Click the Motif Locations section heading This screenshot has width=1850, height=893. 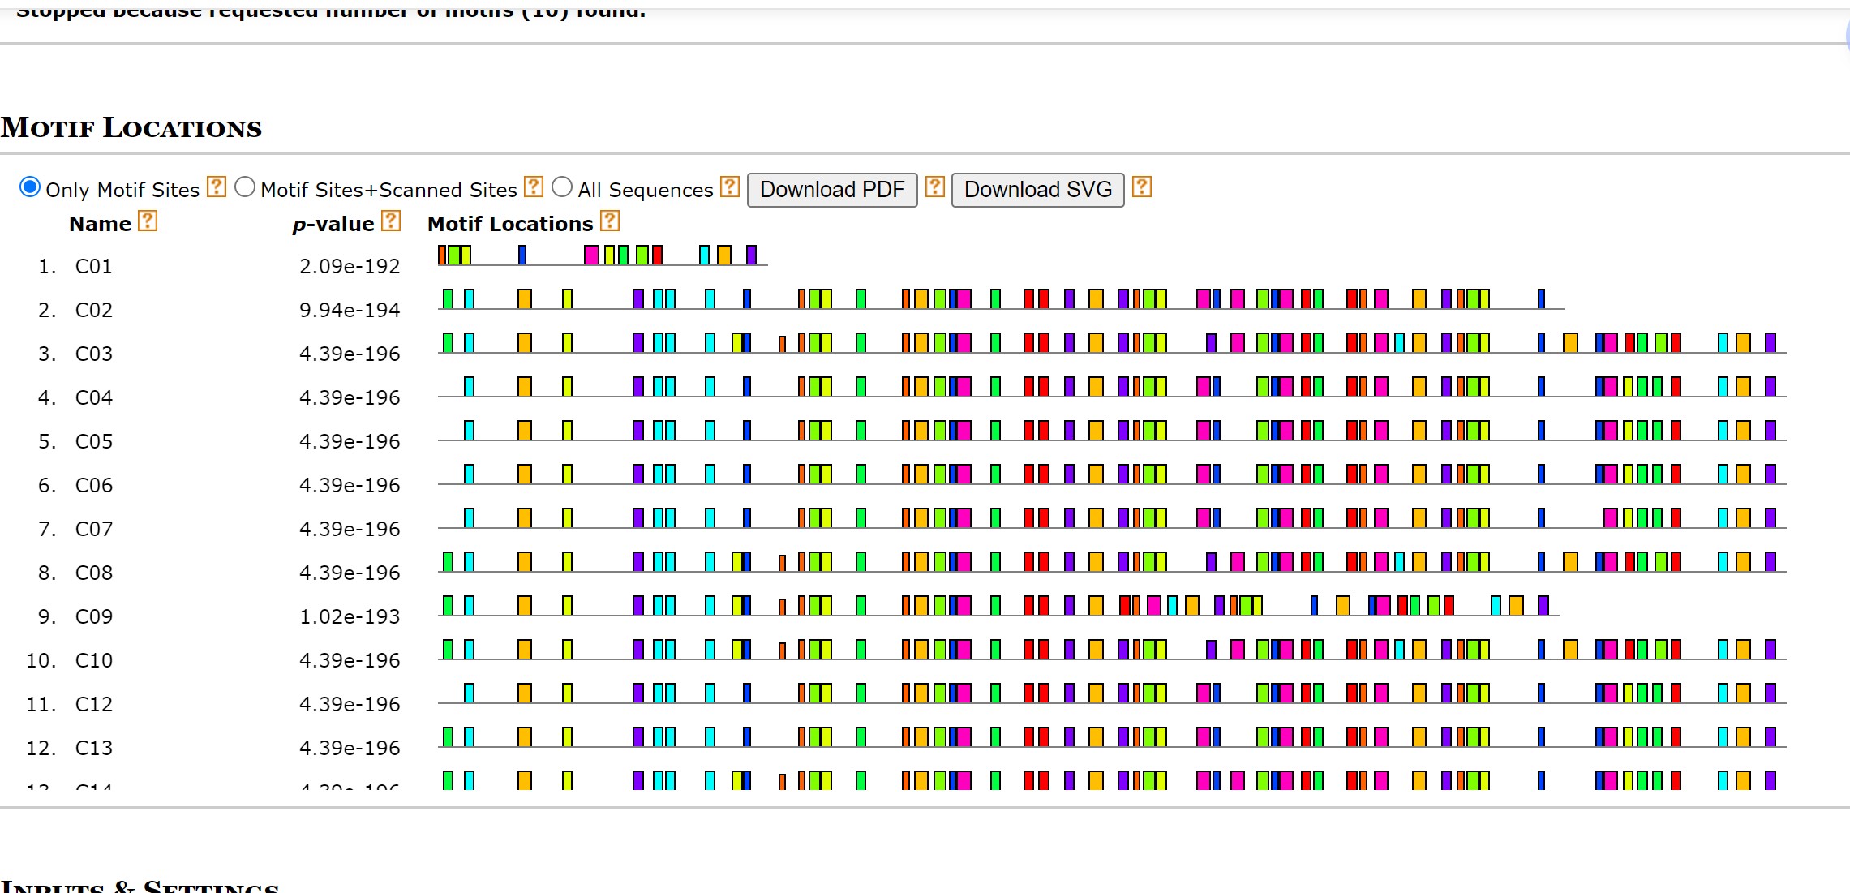[131, 127]
